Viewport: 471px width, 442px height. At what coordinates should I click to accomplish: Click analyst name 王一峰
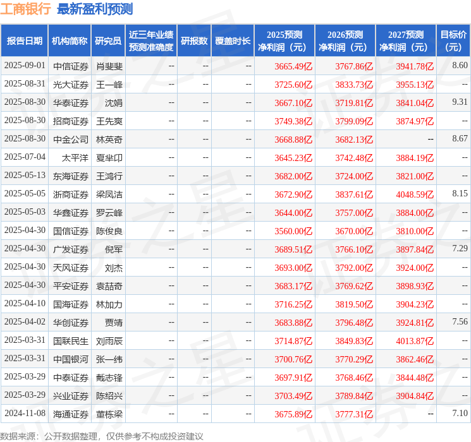pyautogui.click(x=109, y=85)
